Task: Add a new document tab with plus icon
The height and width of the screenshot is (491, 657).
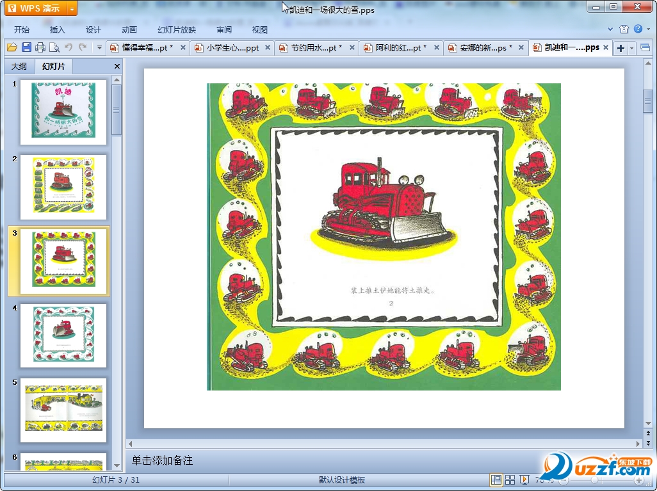Action: pyautogui.click(x=620, y=48)
